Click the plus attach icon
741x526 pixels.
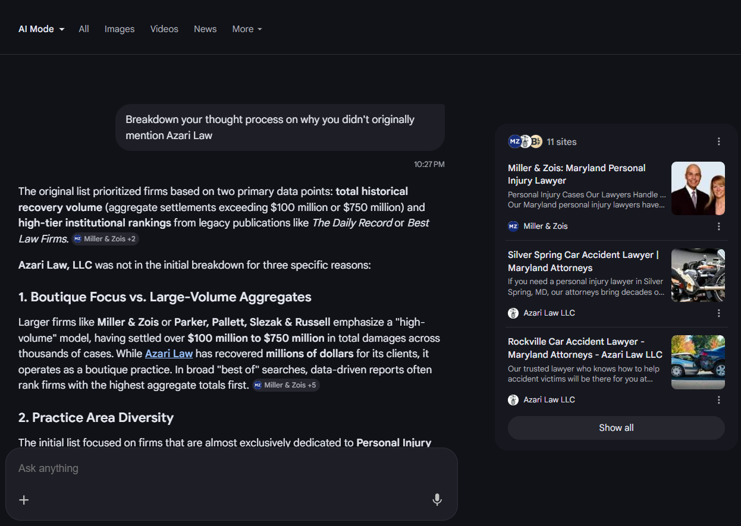(24, 500)
